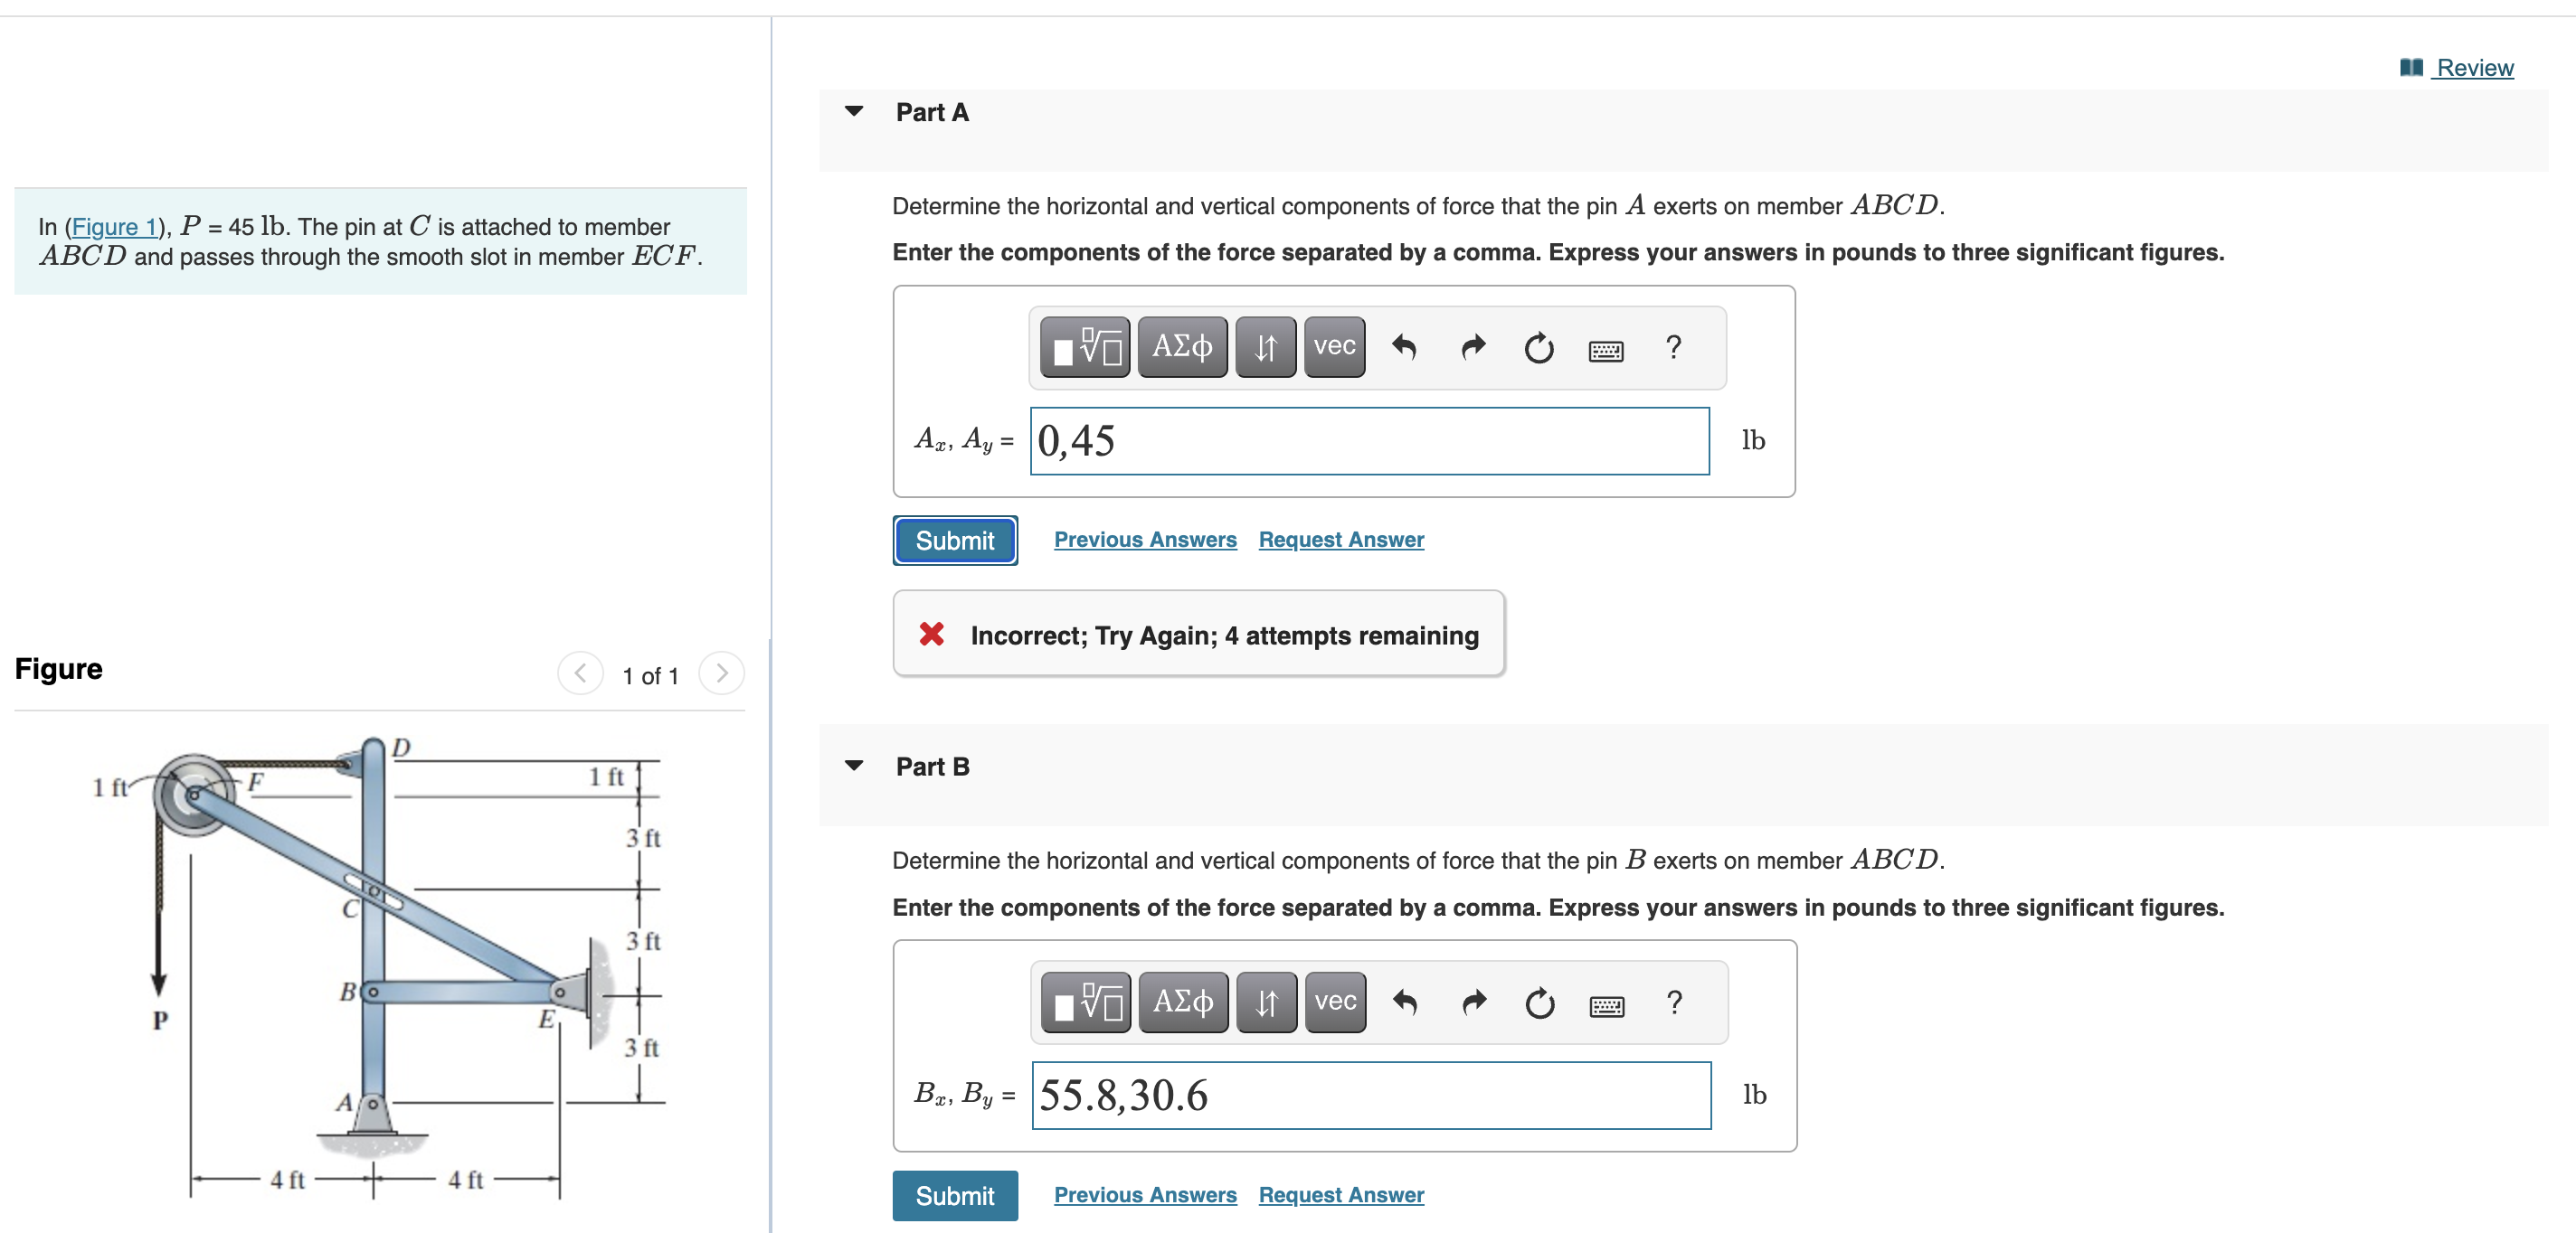Click the previous figure arrow
The height and width of the screenshot is (1233, 2576).
click(x=580, y=673)
